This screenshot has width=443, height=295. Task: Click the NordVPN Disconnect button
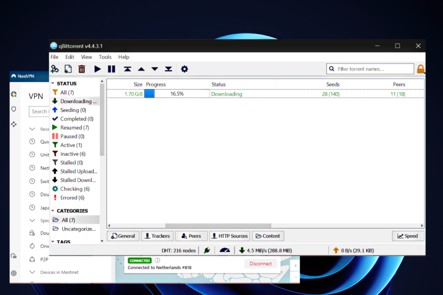(x=260, y=263)
